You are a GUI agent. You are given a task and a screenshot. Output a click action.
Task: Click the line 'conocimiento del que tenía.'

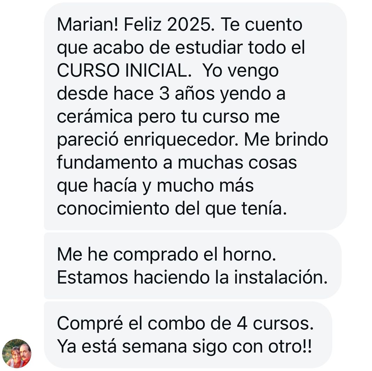point(172,209)
